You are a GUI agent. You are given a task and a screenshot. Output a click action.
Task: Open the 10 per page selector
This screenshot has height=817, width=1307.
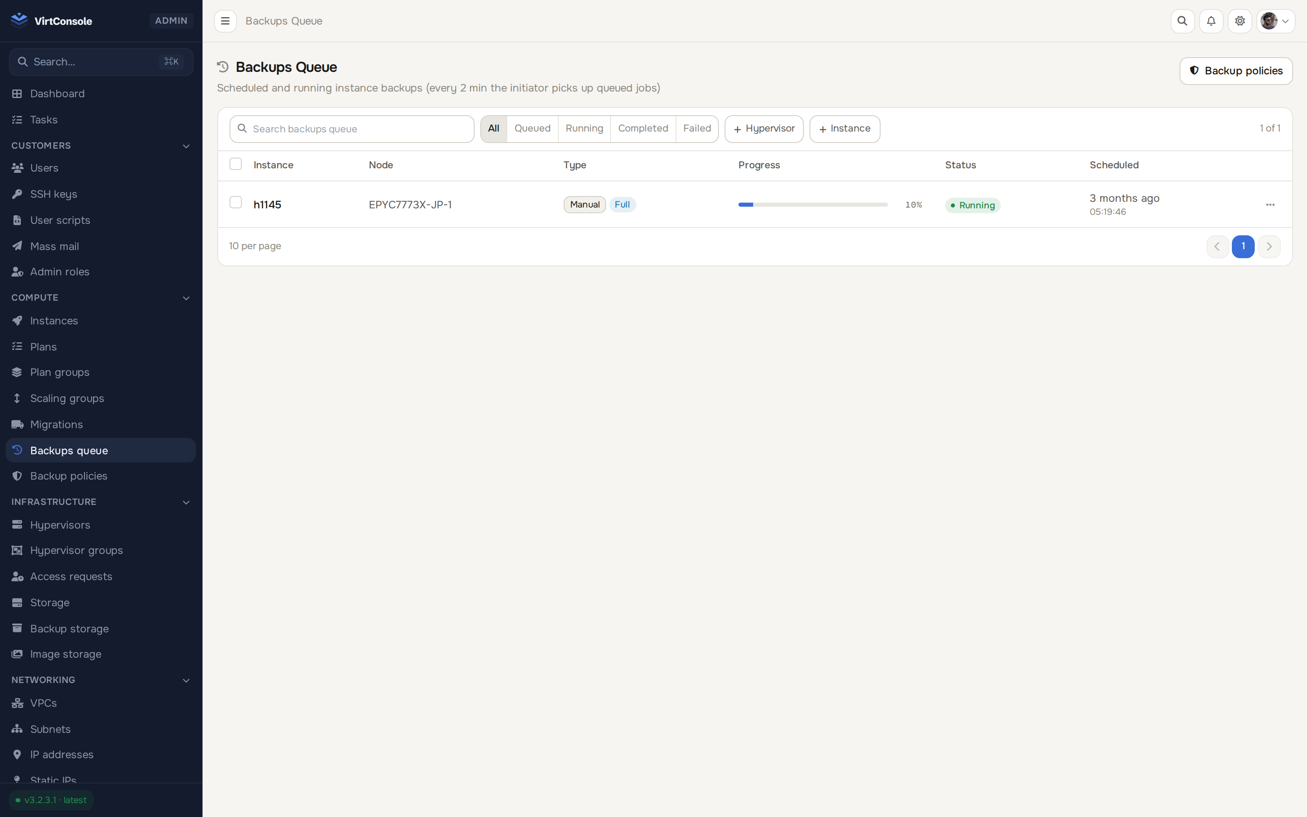tap(255, 246)
